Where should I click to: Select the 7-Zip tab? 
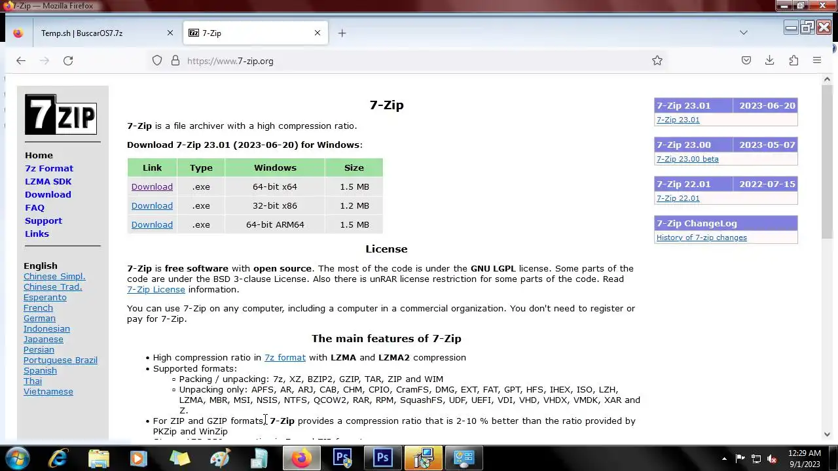pyautogui.click(x=255, y=33)
